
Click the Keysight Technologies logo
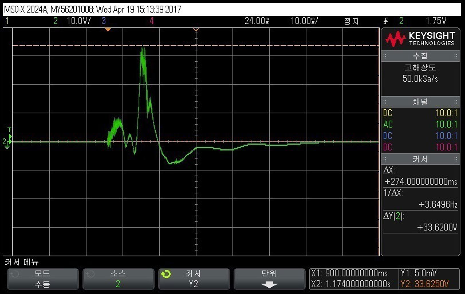coord(420,39)
